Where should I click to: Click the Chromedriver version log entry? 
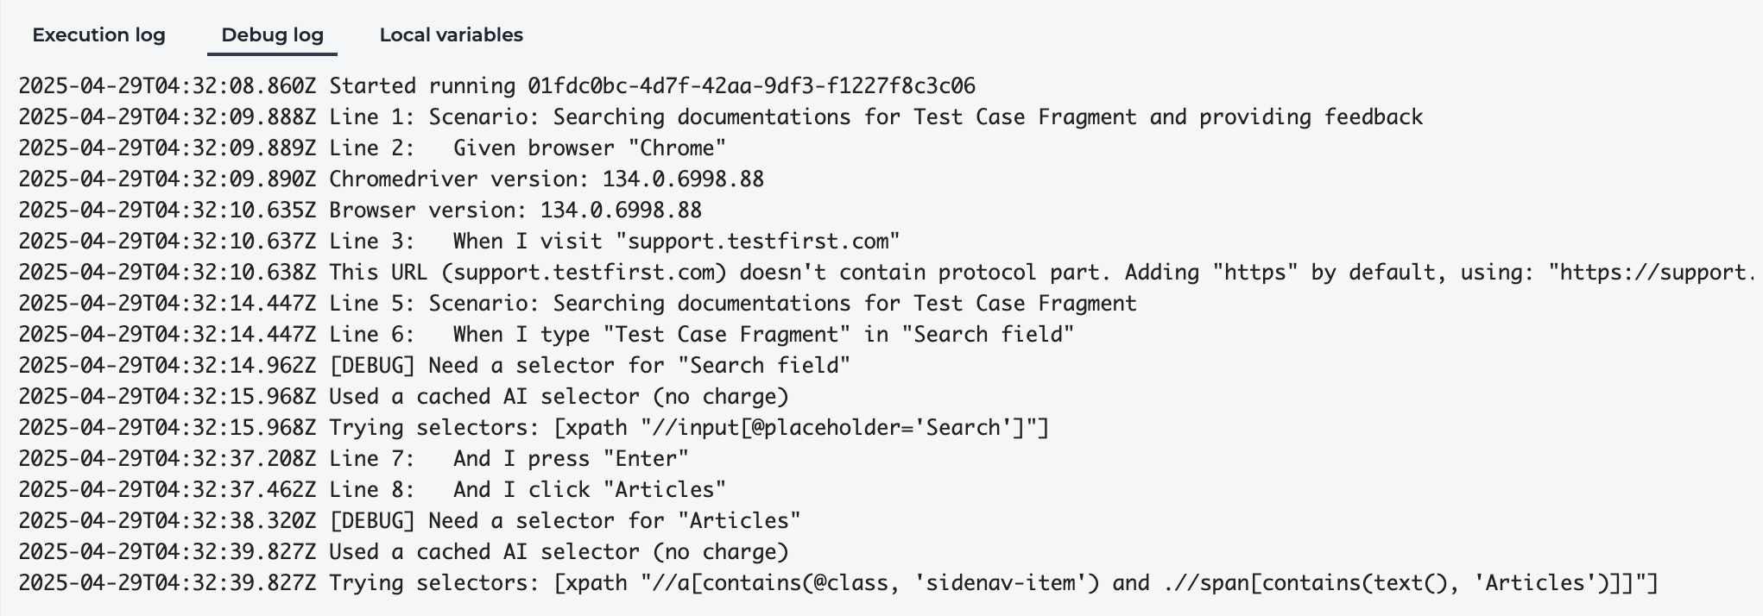click(391, 179)
